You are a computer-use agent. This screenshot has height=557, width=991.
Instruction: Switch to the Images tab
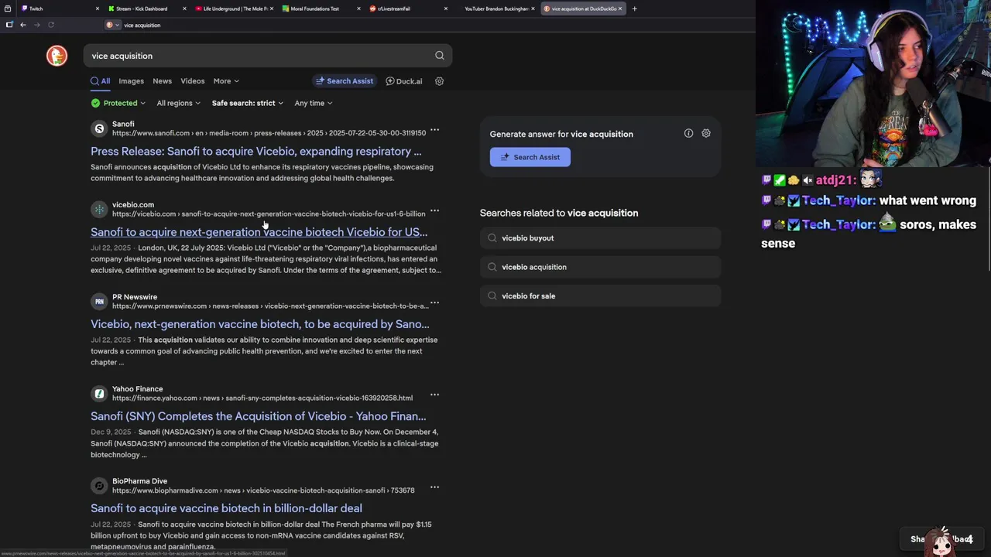pyautogui.click(x=131, y=81)
